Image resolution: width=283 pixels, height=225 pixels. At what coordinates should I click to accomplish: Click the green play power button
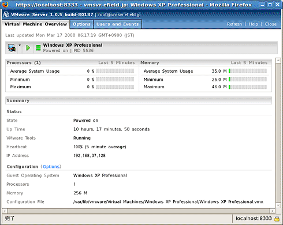(28, 48)
